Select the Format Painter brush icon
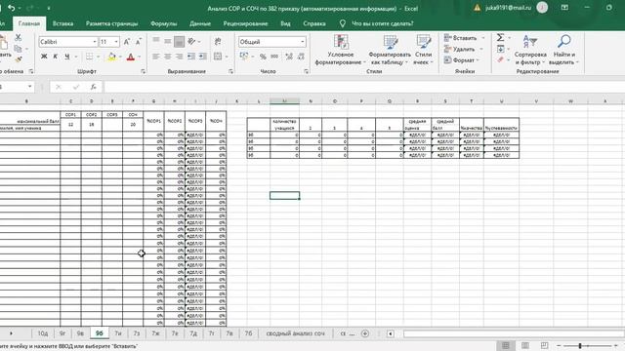 pyautogui.click(x=18, y=59)
